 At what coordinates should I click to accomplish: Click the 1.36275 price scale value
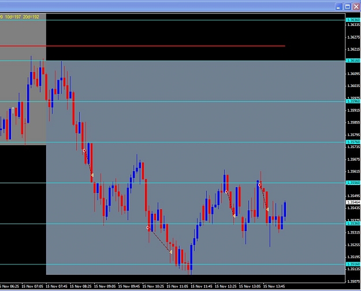[x=353, y=37]
